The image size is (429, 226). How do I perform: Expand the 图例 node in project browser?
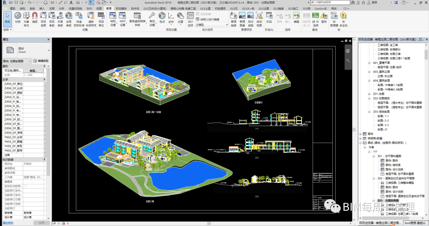[x=360, y=134]
